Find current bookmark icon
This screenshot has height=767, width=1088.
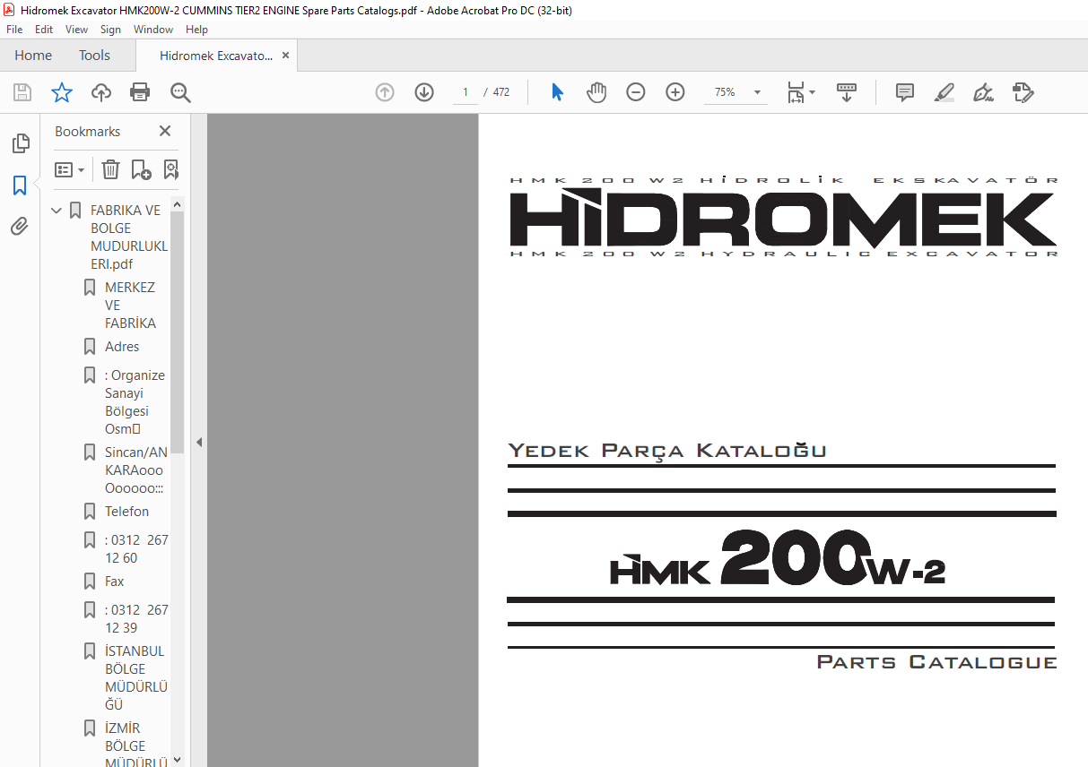(x=170, y=169)
